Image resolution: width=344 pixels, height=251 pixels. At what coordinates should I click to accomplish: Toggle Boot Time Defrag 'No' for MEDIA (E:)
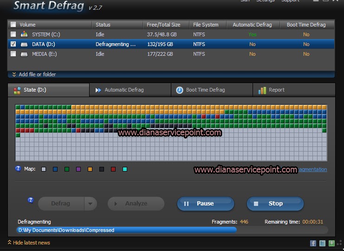[306, 54]
